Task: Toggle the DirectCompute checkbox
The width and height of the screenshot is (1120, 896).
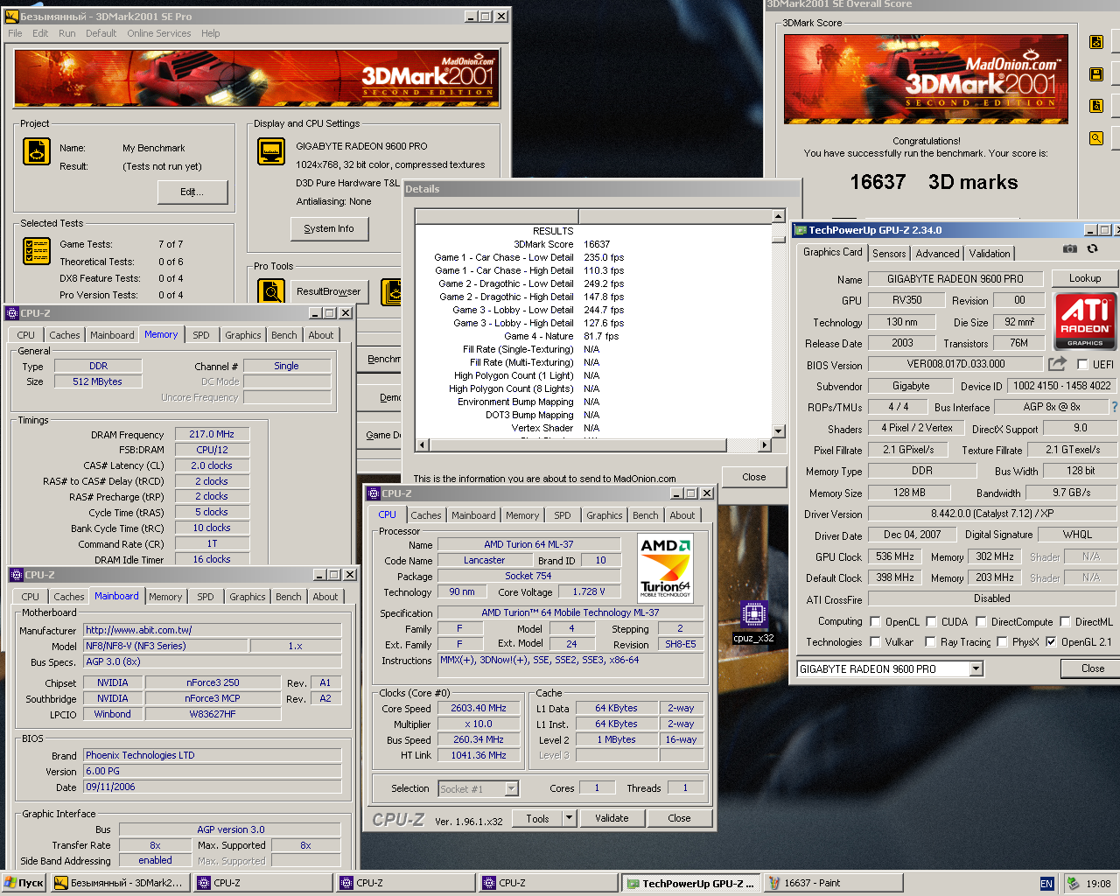Action: [x=981, y=622]
